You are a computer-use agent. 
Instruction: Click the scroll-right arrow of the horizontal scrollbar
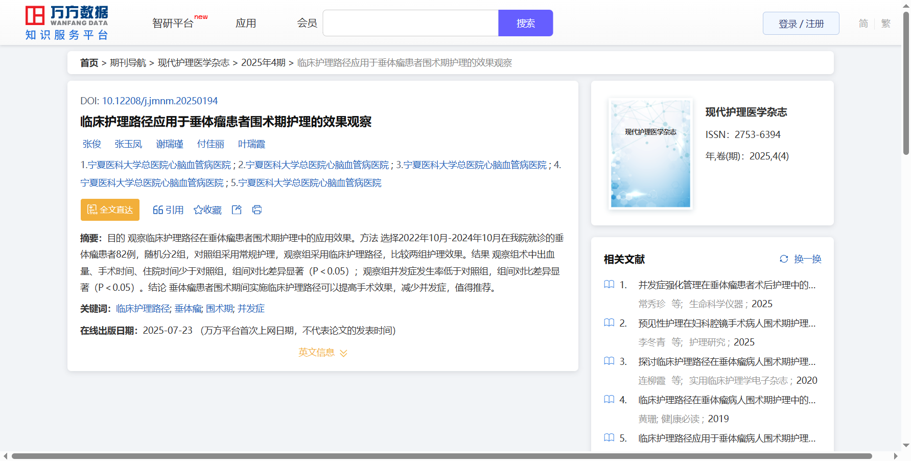pos(895,456)
